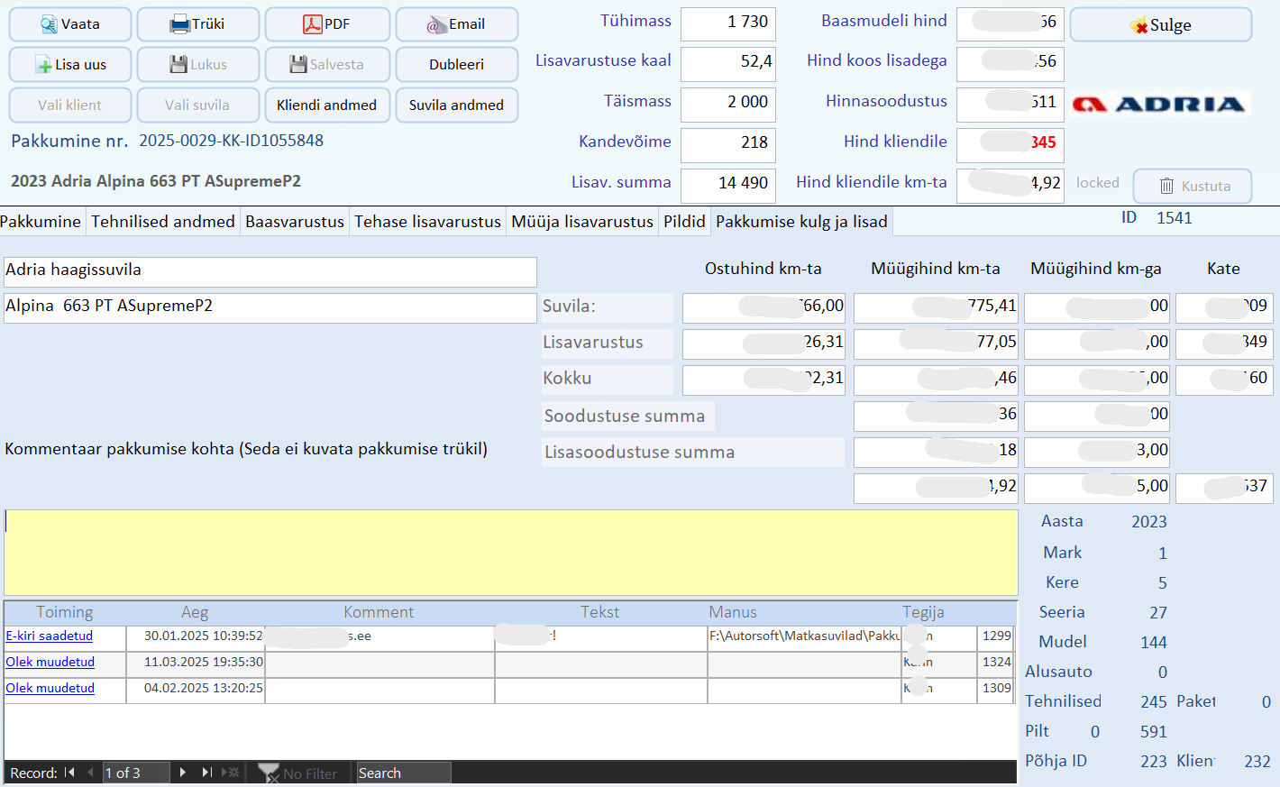Image resolution: width=1280 pixels, height=787 pixels.
Task: Click the Alpina 663 PT ASupremeP2 field
Action: [x=270, y=307]
